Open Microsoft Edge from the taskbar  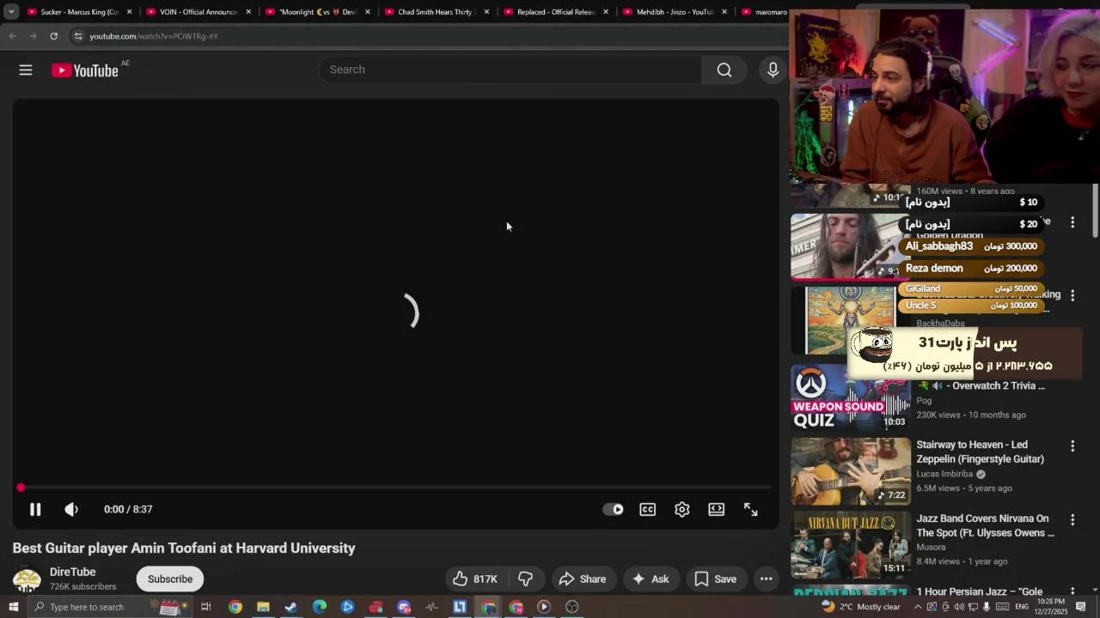coord(320,607)
